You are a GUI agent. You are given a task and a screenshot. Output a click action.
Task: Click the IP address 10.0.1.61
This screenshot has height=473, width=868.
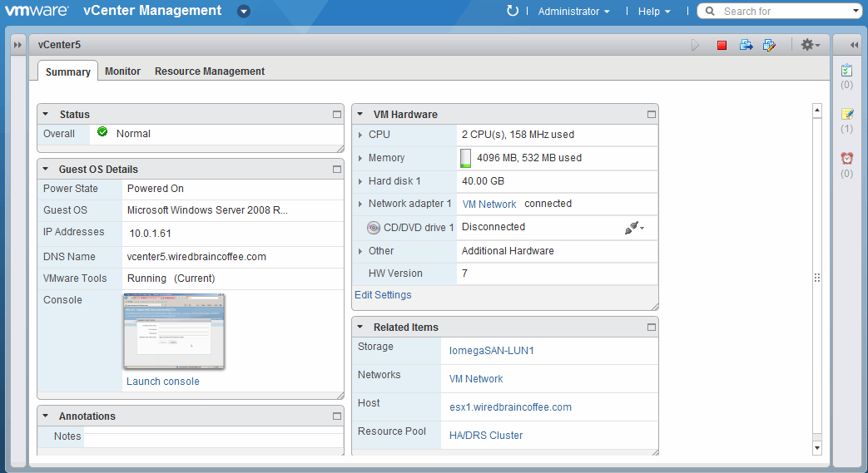point(150,234)
